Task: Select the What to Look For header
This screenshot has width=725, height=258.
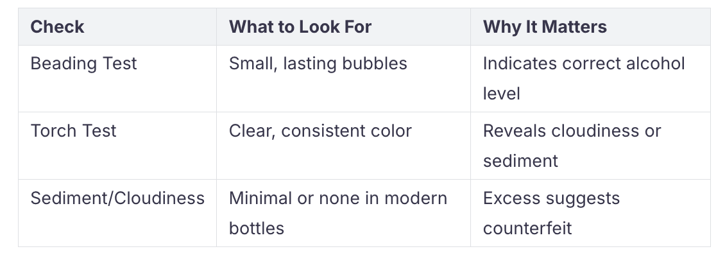Action: pyautogui.click(x=300, y=27)
